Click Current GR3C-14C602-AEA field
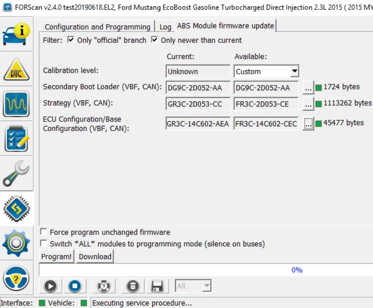The height and width of the screenshot is (308, 373). pyautogui.click(x=198, y=124)
